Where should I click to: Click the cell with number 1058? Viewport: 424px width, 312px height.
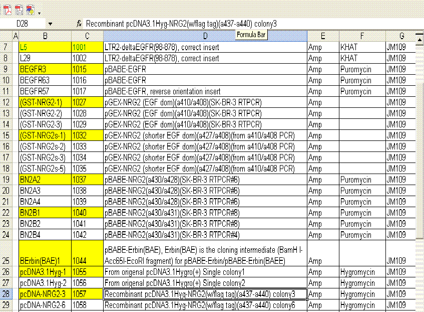(87, 305)
